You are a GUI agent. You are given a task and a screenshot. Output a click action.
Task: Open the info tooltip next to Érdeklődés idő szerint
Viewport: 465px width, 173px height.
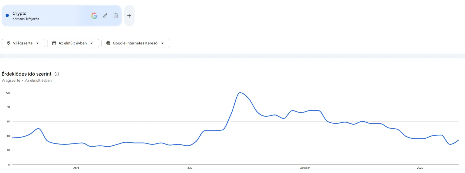56,74
